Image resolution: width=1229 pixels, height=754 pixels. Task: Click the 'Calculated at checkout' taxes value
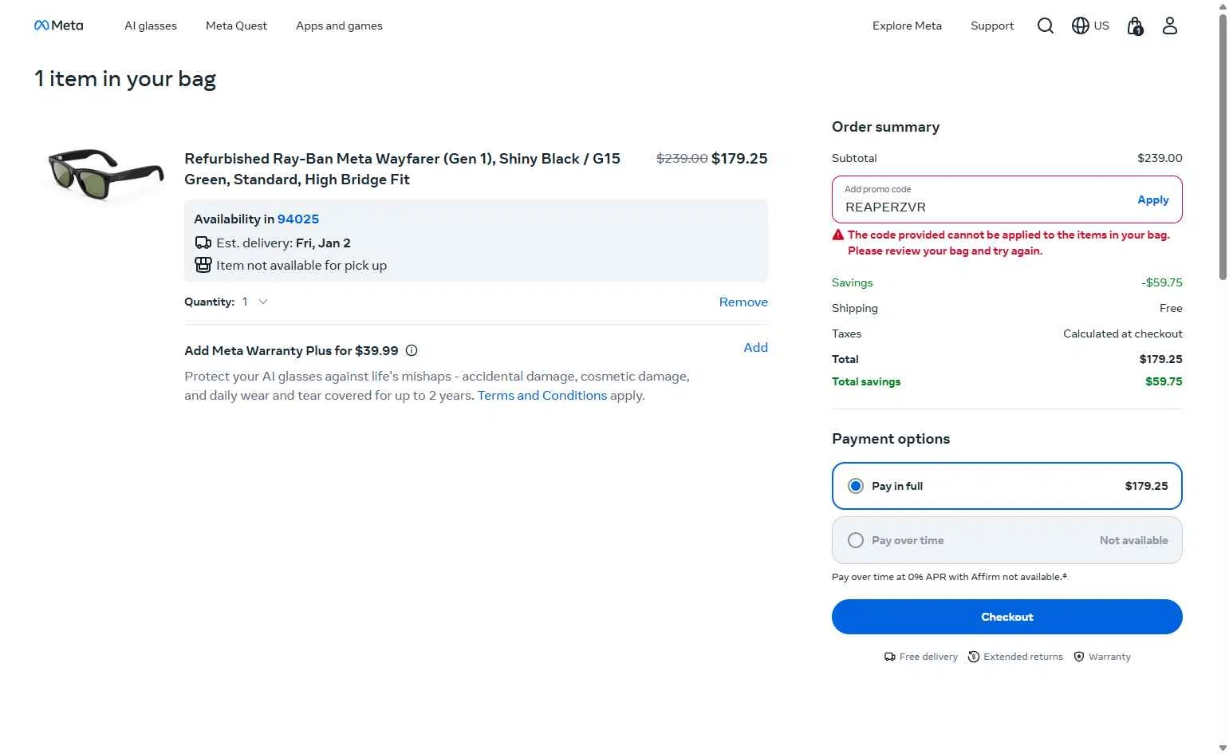coord(1122,334)
